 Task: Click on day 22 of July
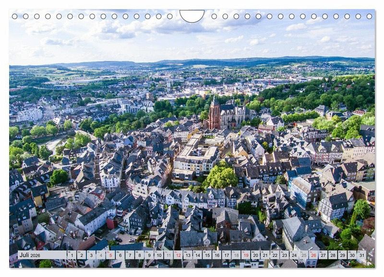tap(275, 255)
